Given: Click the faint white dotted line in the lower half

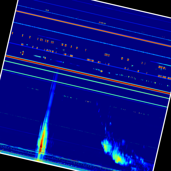Looking at the screenshot, I should 80,131.
